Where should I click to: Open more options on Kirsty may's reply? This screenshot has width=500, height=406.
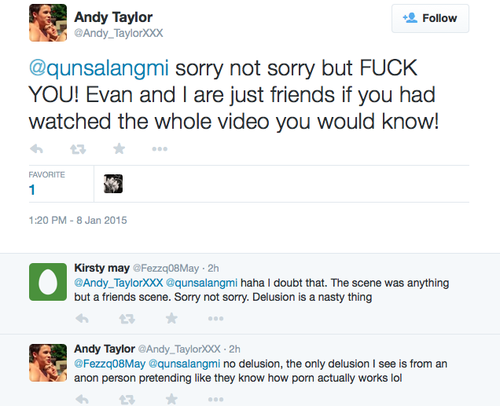pos(216,318)
